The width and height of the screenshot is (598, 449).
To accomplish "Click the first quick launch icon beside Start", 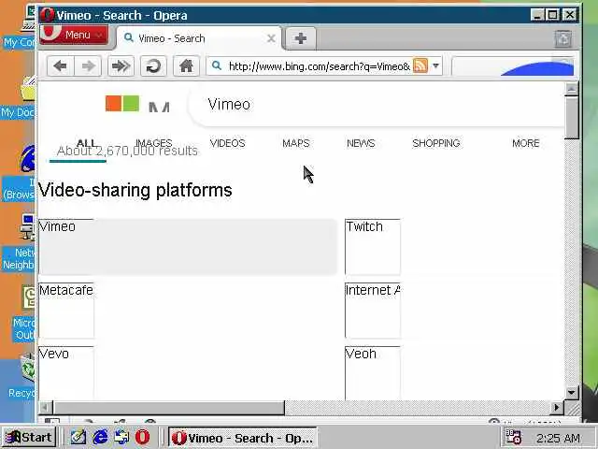I will point(78,437).
